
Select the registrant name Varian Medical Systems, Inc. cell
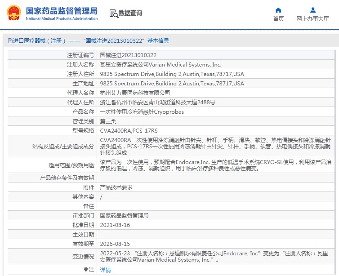(161, 65)
